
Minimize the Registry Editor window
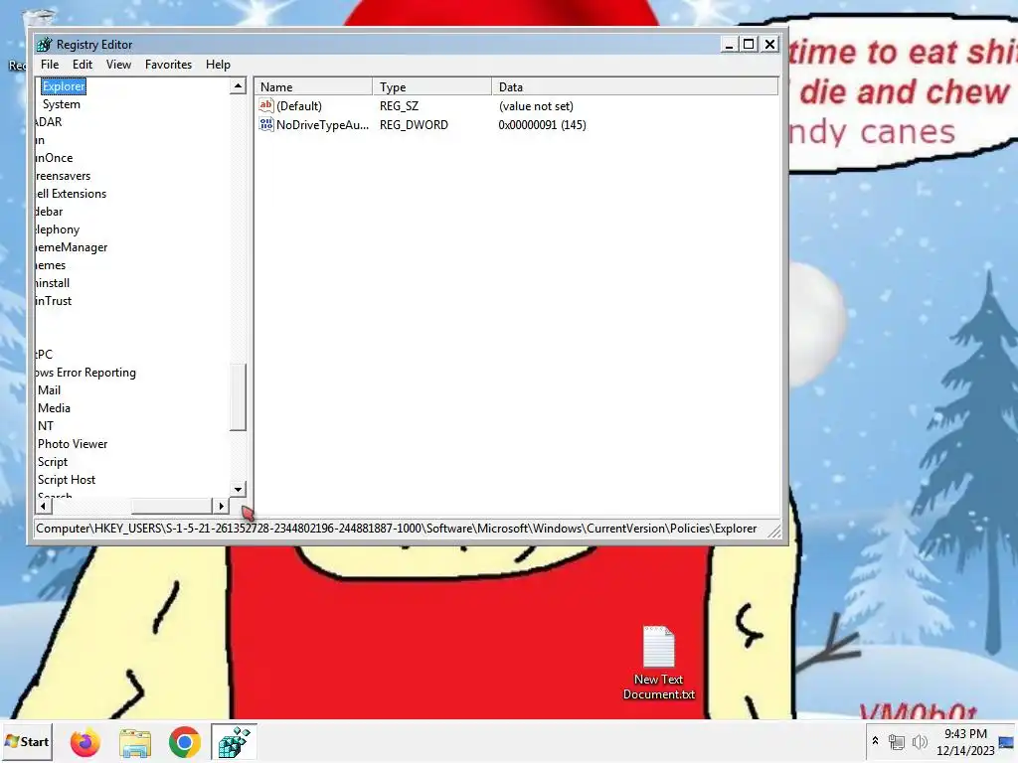tap(729, 44)
